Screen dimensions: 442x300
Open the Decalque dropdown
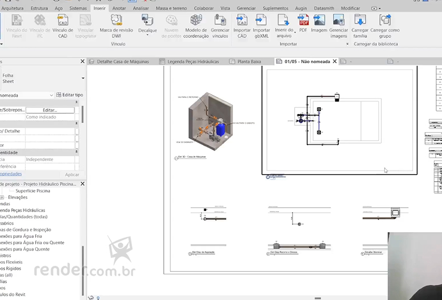pos(147,35)
